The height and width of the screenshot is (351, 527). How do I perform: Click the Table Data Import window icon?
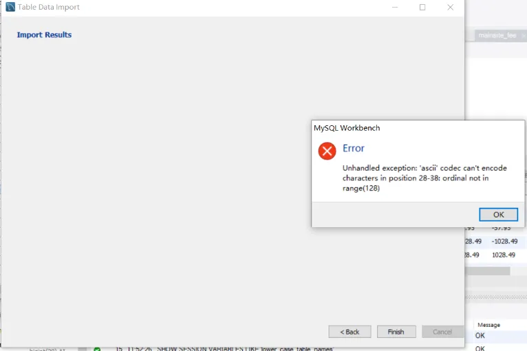coord(10,7)
